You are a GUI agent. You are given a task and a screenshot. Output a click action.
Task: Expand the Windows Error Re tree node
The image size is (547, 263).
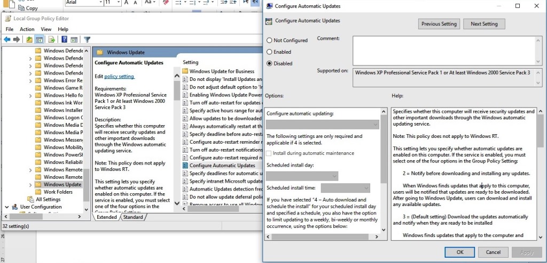[x=30, y=80]
